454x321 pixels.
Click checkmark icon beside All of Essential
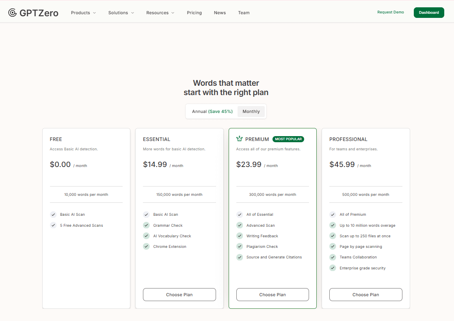[x=240, y=215]
